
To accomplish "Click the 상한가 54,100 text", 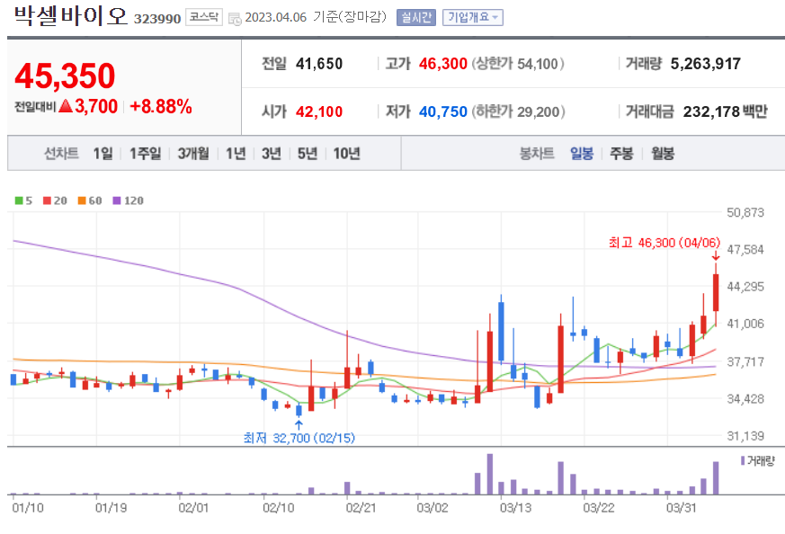I will pos(518,64).
